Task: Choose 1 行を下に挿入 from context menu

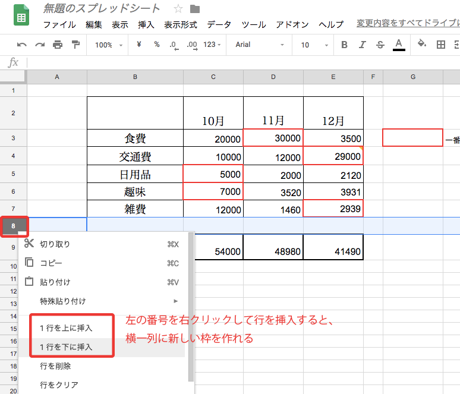Action: [x=66, y=347]
